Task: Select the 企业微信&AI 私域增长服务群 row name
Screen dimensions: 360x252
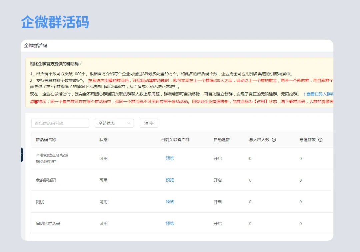Action: [52, 158]
